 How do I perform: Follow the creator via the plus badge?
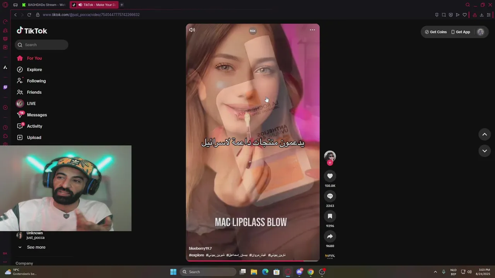tap(330, 163)
